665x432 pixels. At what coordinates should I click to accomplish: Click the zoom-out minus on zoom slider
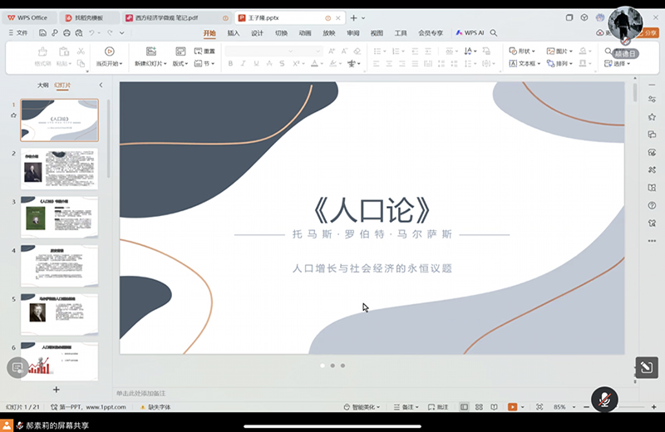[x=586, y=407]
